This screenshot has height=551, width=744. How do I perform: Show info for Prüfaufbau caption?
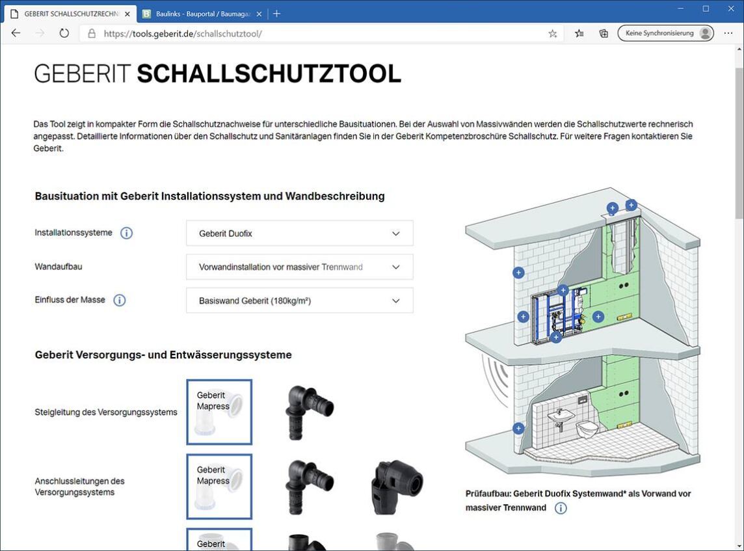(x=561, y=508)
